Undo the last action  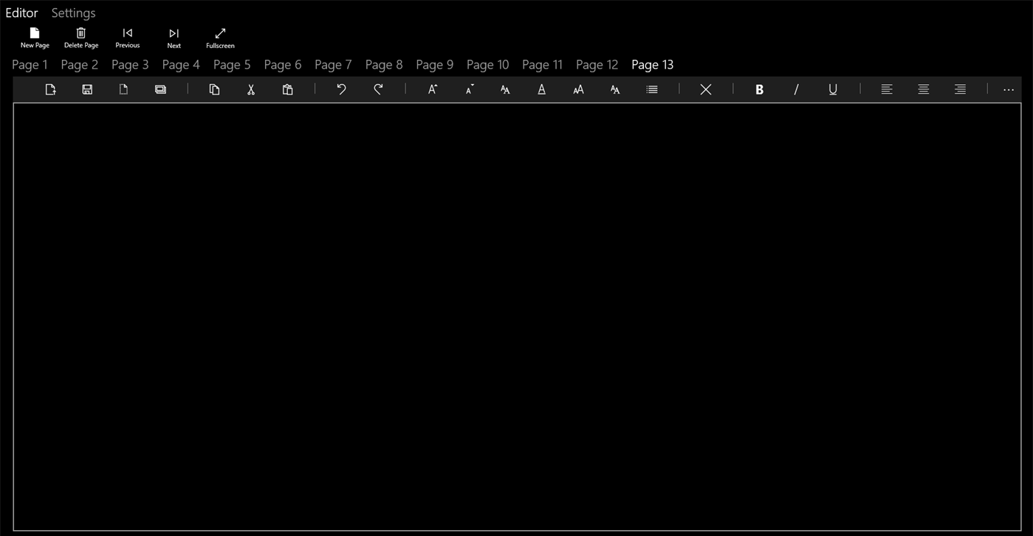coord(341,89)
